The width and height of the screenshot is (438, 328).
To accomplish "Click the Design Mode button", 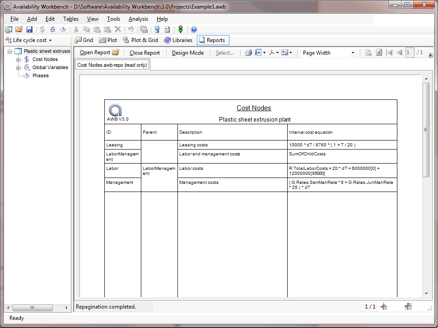I will pyautogui.click(x=187, y=53).
